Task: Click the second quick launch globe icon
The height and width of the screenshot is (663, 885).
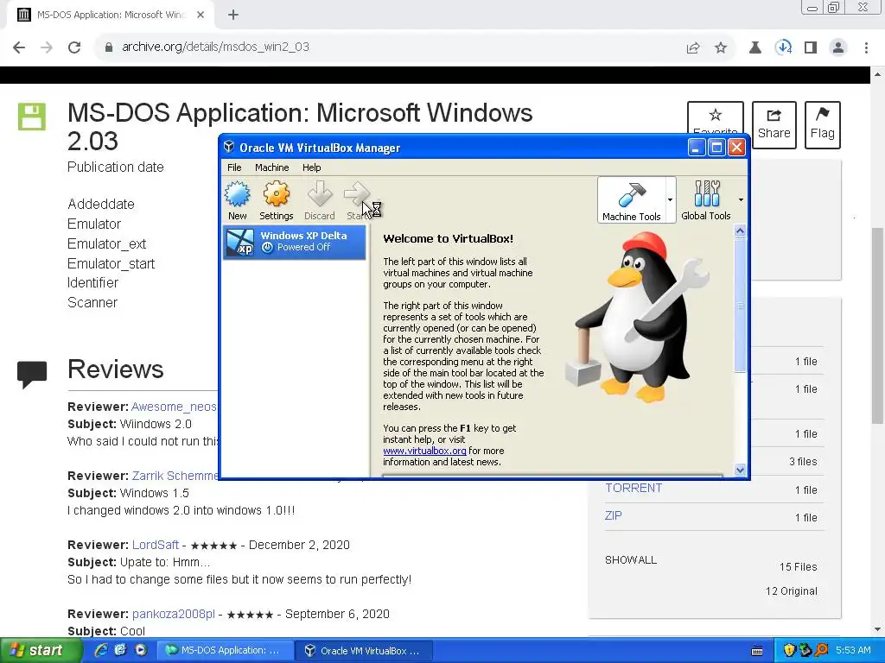Action: pos(120,651)
